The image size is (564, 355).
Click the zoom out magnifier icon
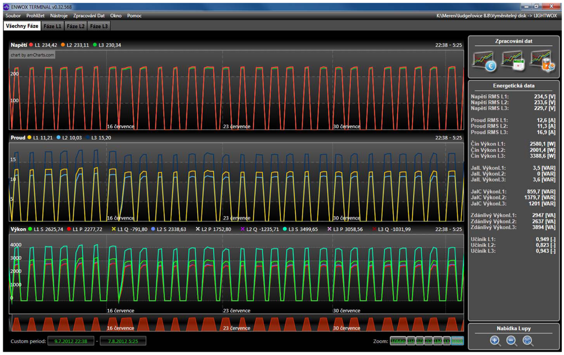coord(512,341)
